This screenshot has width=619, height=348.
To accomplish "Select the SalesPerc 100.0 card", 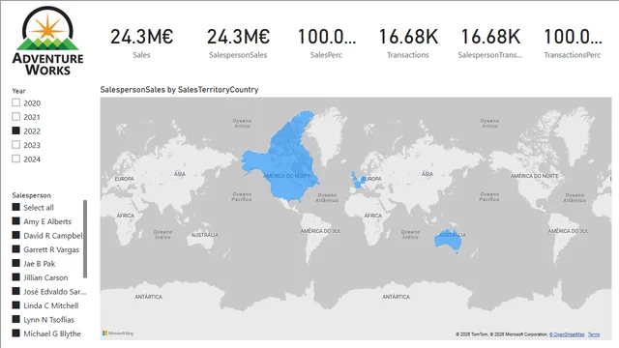I will (326, 43).
